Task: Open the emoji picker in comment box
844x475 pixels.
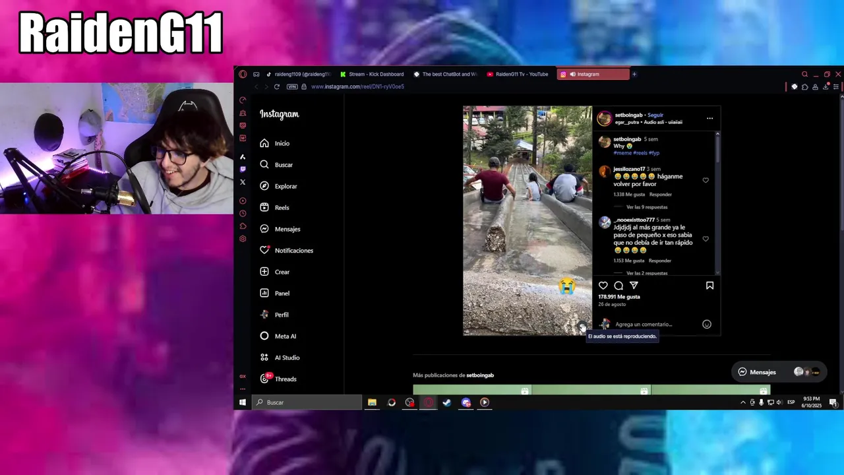Action: [x=707, y=324]
